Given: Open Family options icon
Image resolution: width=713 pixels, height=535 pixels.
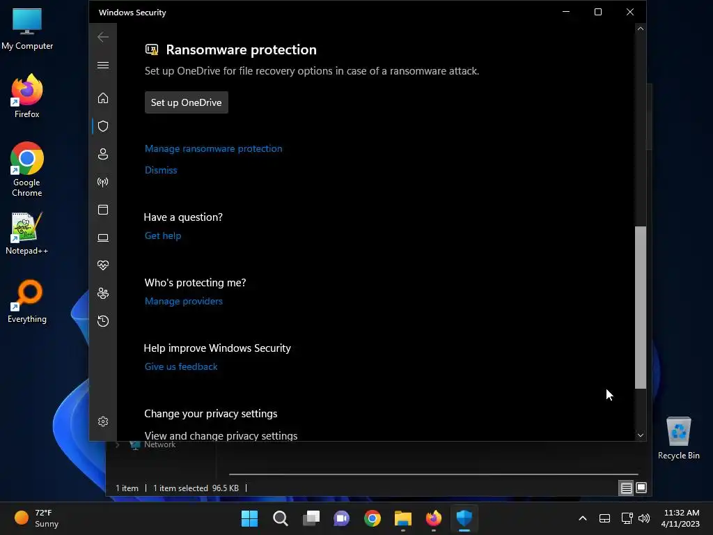Looking at the screenshot, I should click(103, 293).
